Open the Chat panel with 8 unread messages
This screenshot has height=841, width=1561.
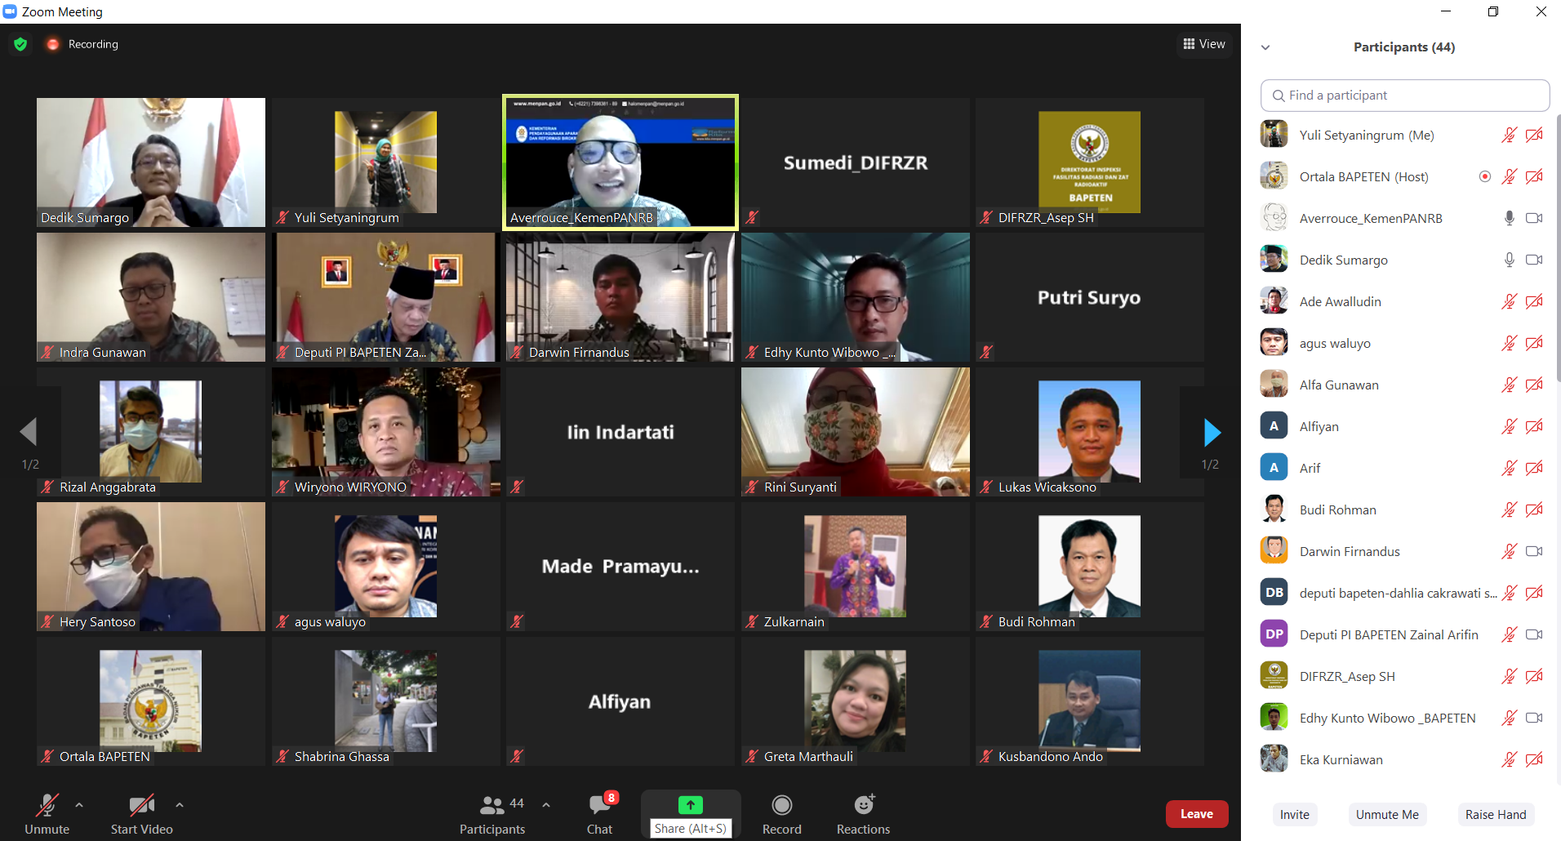click(600, 814)
